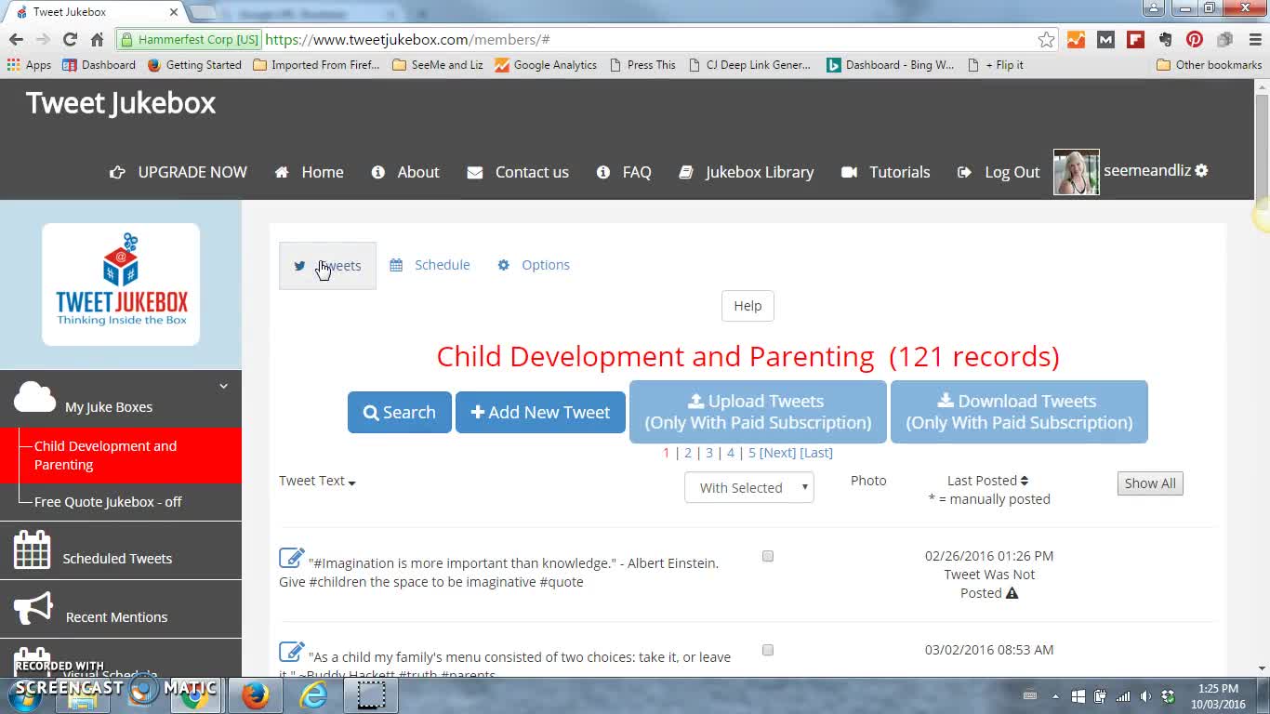Log Out of Tweet Jukebox
1270x714 pixels.
[999, 172]
